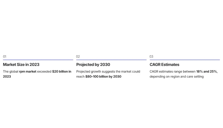Click the "CAGR estimates range between" text

pos(173,72)
